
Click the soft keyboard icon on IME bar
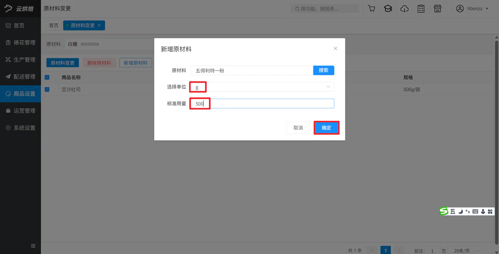(x=475, y=212)
